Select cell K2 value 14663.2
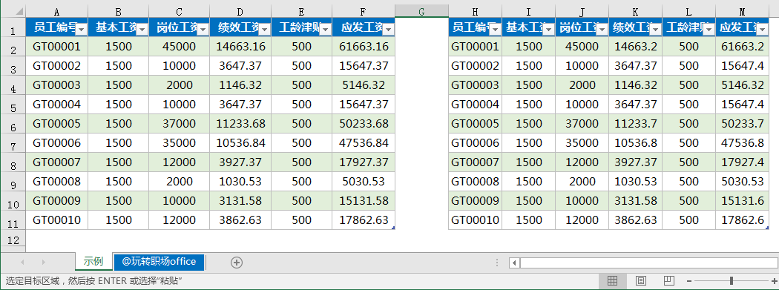 coord(635,47)
